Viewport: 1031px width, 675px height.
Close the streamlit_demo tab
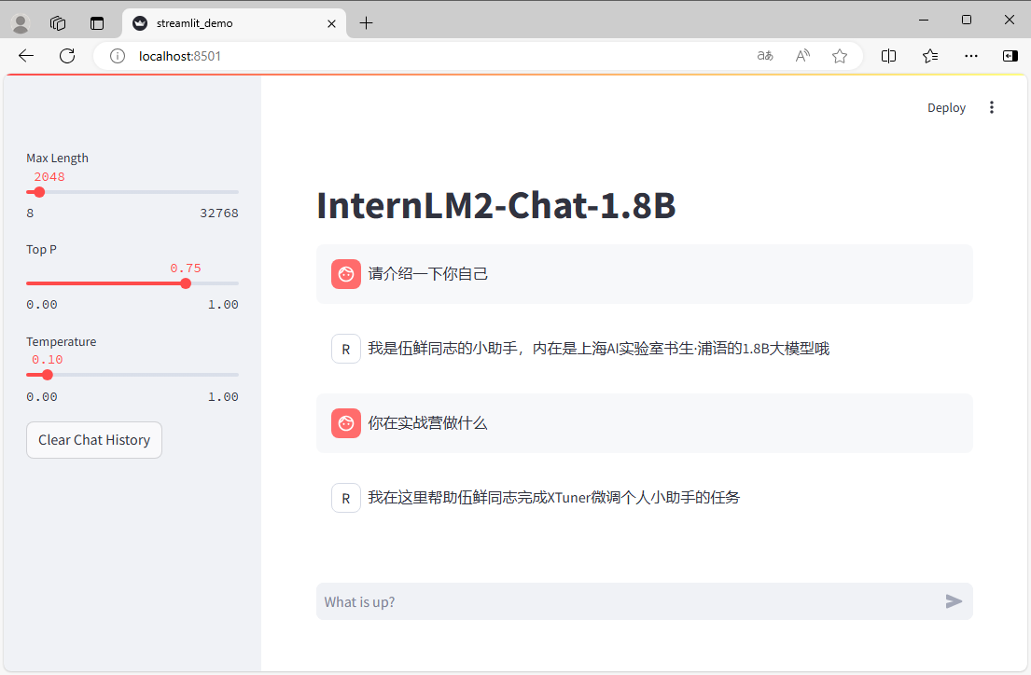pyautogui.click(x=331, y=23)
